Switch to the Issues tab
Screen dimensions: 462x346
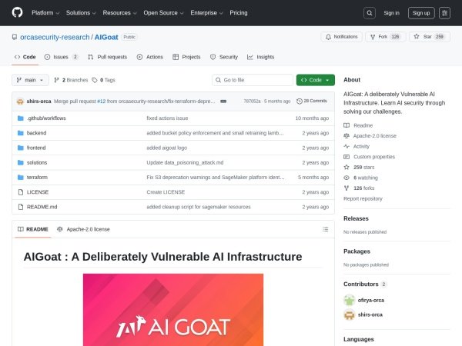[x=62, y=57]
